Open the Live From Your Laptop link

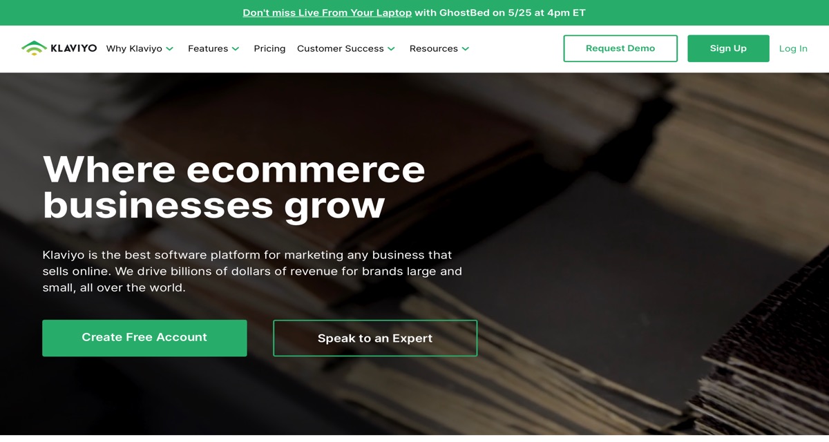(x=327, y=12)
